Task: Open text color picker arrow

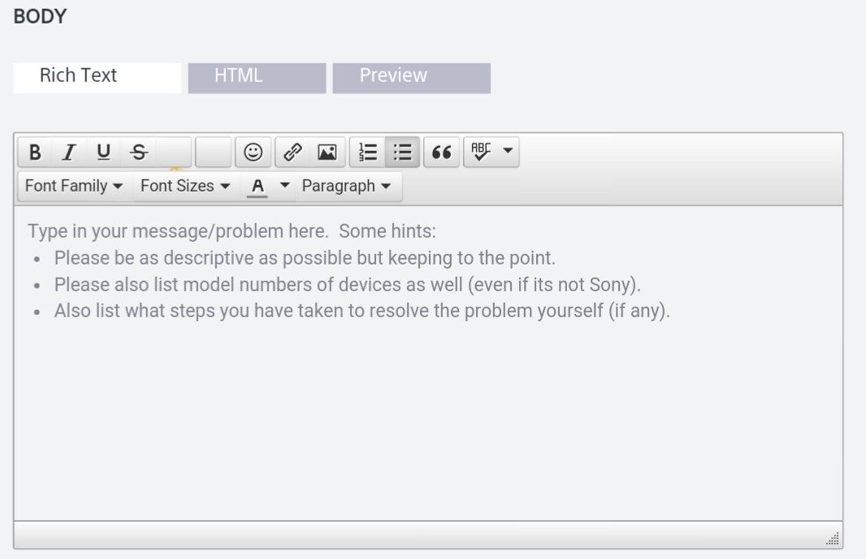Action: coord(284,186)
